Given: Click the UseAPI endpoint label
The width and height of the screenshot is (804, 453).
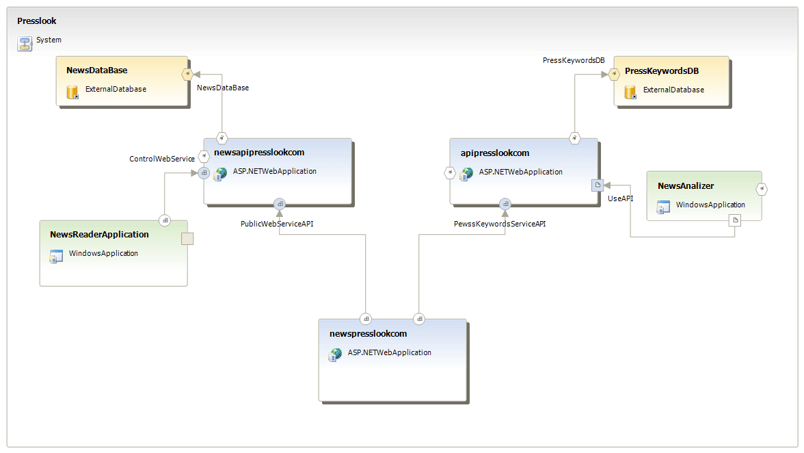Looking at the screenshot, I should click(621, 198).
